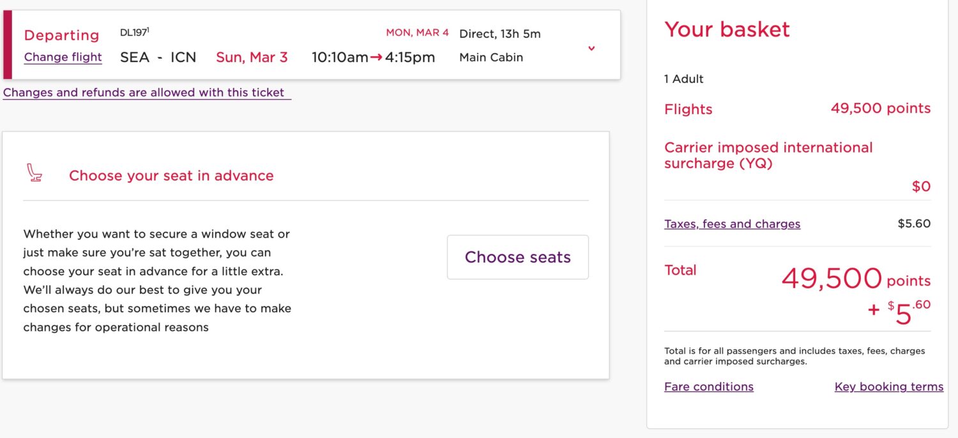Click the seat icon next to 'Choose your seat in advance'
958x438 pixels.
35,172
